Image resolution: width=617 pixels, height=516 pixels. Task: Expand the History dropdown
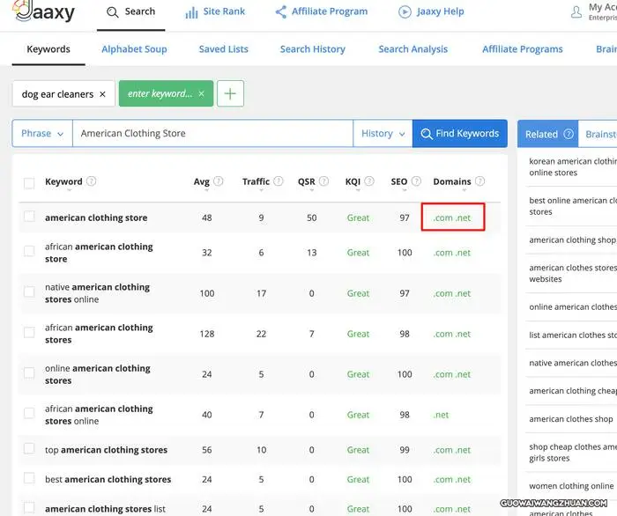point(383,133)
